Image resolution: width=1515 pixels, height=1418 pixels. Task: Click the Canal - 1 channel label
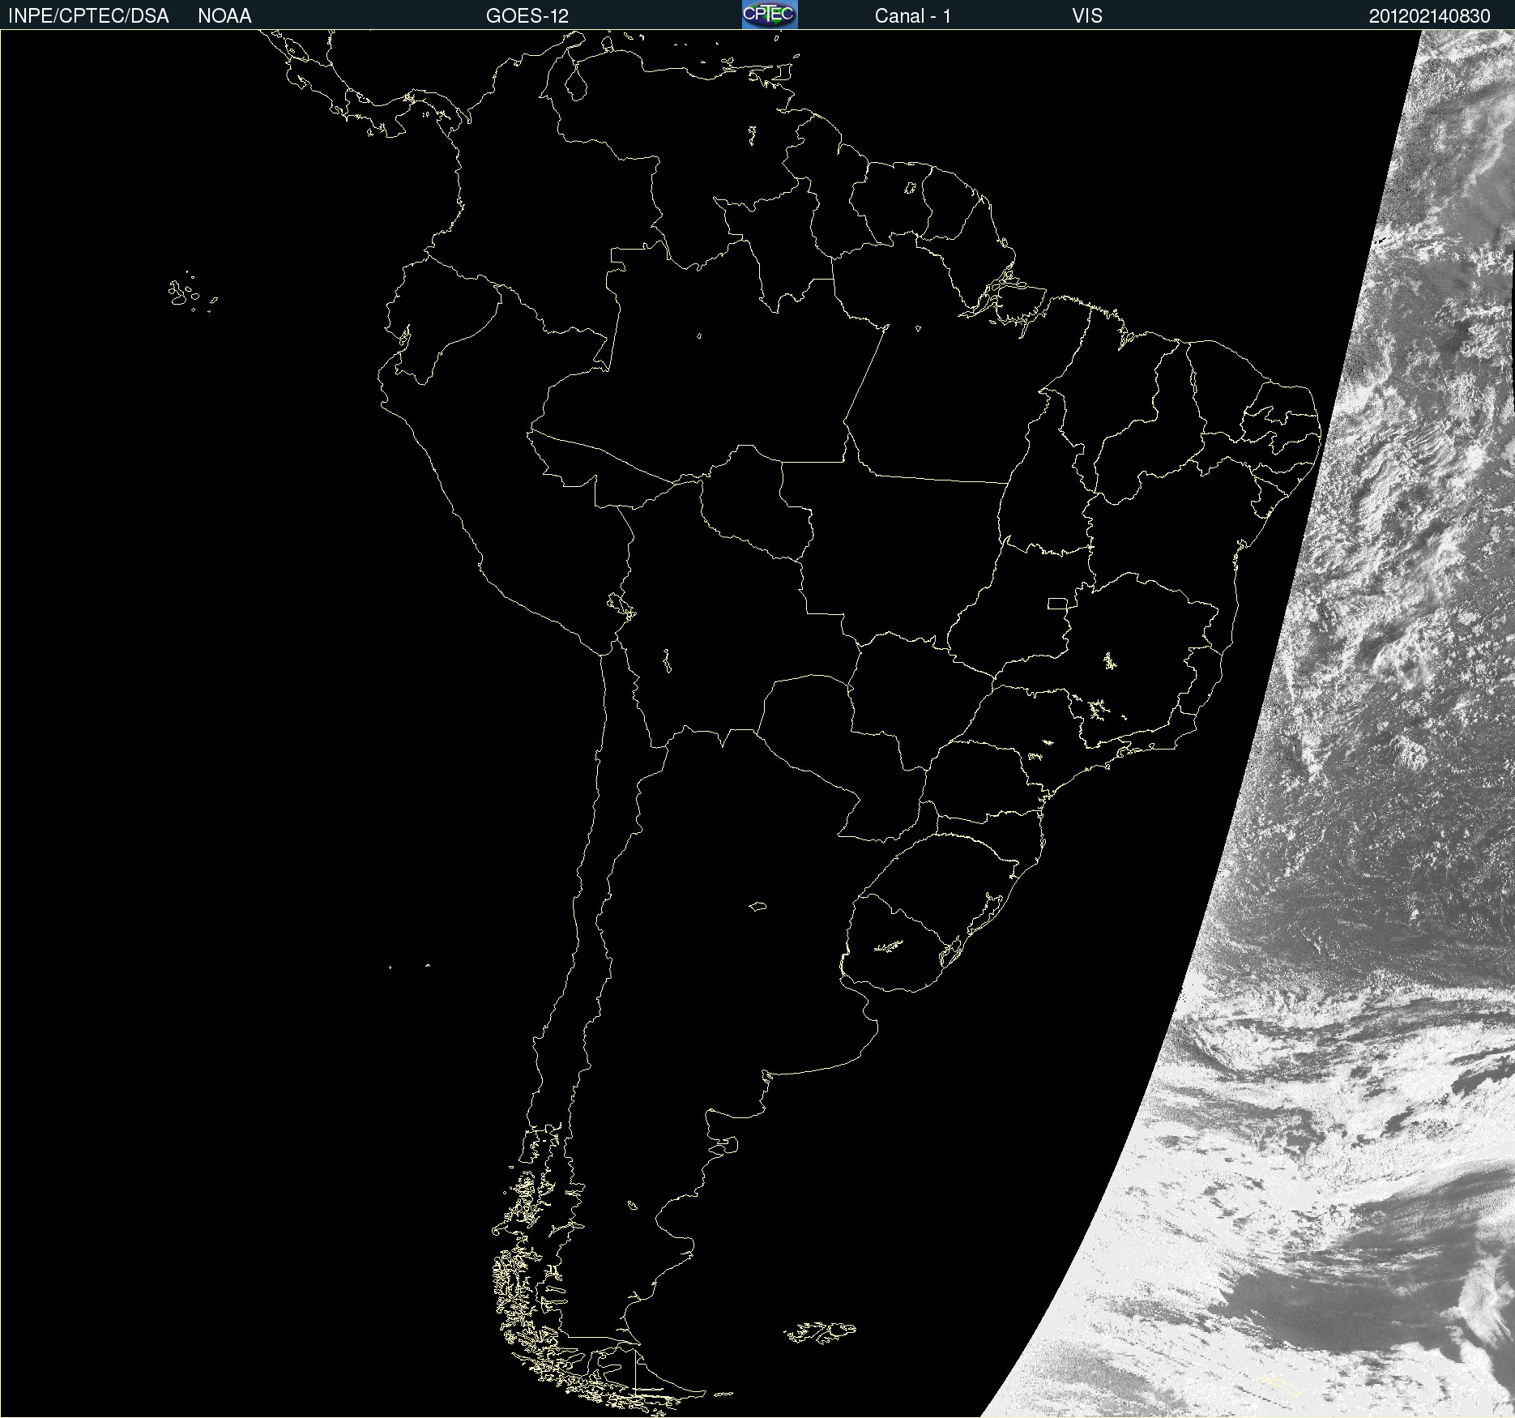point(913,16)
